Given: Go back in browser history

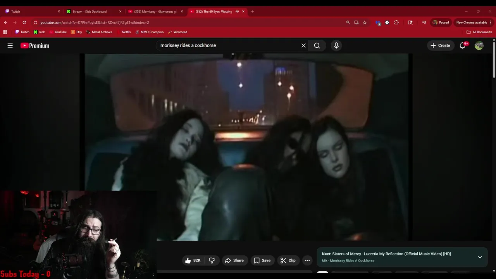Looking at the screenshot, I should point(5,22).
